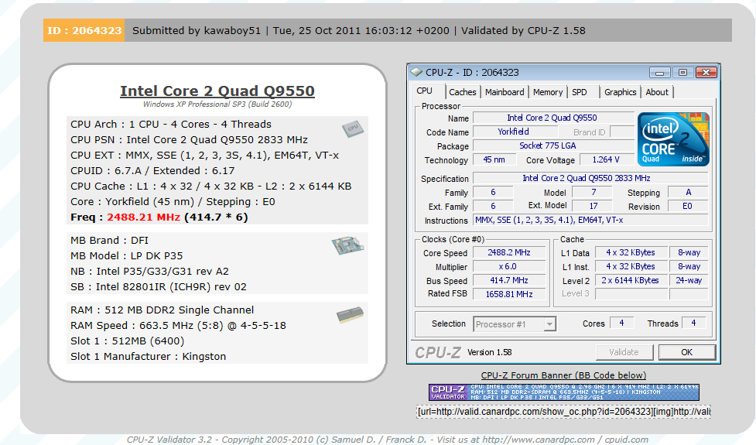Minimize the CPU-Z window
The width and height of the screenshot is (756, 445).
click(x=659, y=72)
